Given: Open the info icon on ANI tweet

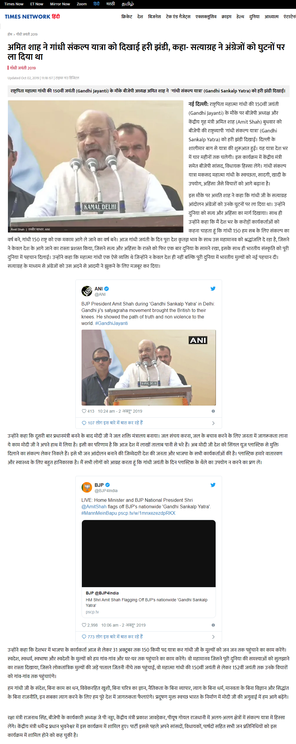Looking at the screenshot, I should [x=213, y=411].
